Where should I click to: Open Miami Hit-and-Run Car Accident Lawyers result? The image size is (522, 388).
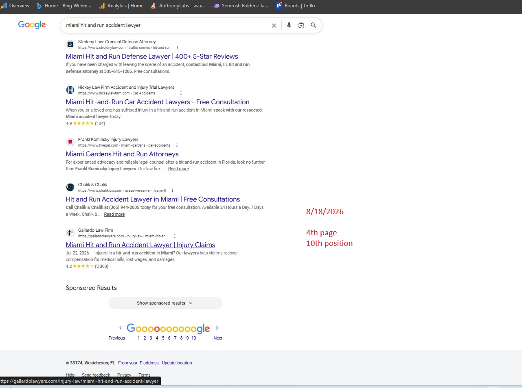(158, 102)
